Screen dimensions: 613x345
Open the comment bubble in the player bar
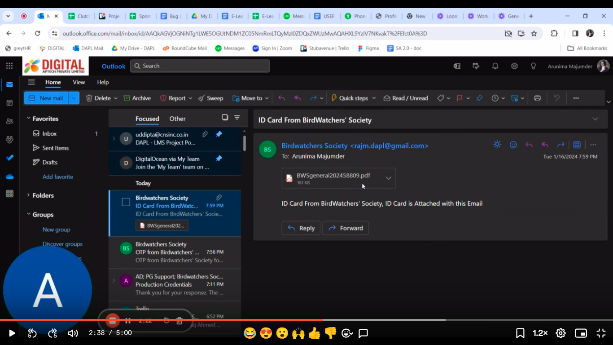[363, 333]
